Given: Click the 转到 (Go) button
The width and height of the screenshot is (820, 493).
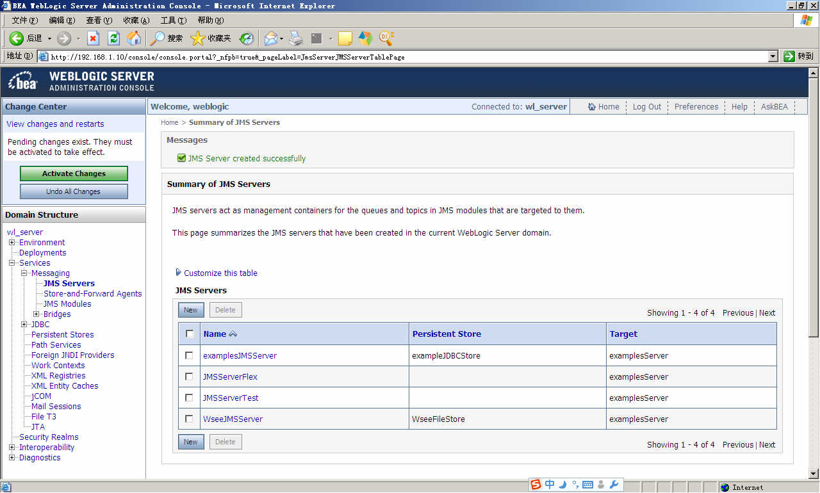Looking at the screenshot, I should [799, 56].
